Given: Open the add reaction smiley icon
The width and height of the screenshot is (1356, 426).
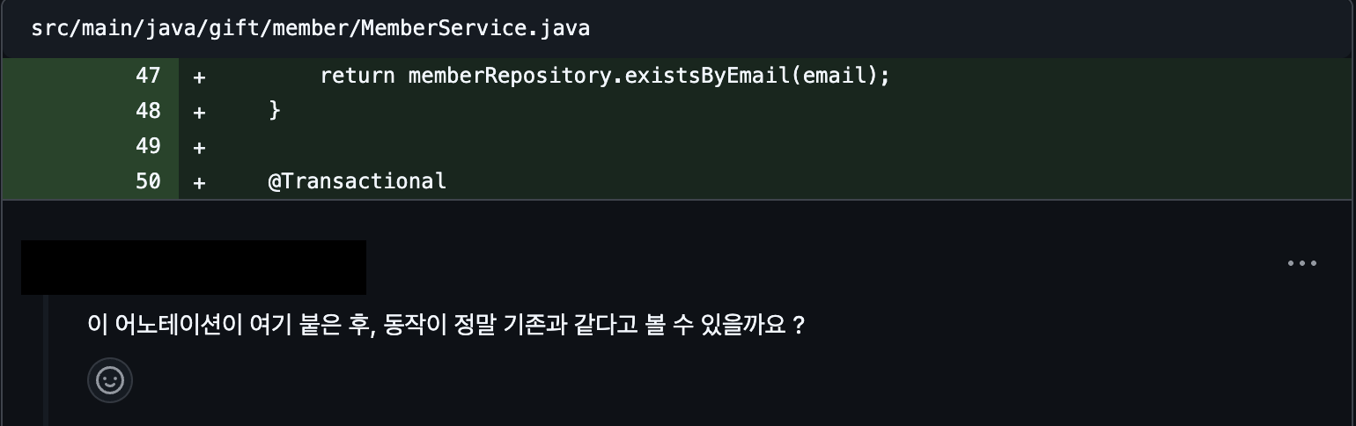Looking at the screenshot, I should coord(110,381).
